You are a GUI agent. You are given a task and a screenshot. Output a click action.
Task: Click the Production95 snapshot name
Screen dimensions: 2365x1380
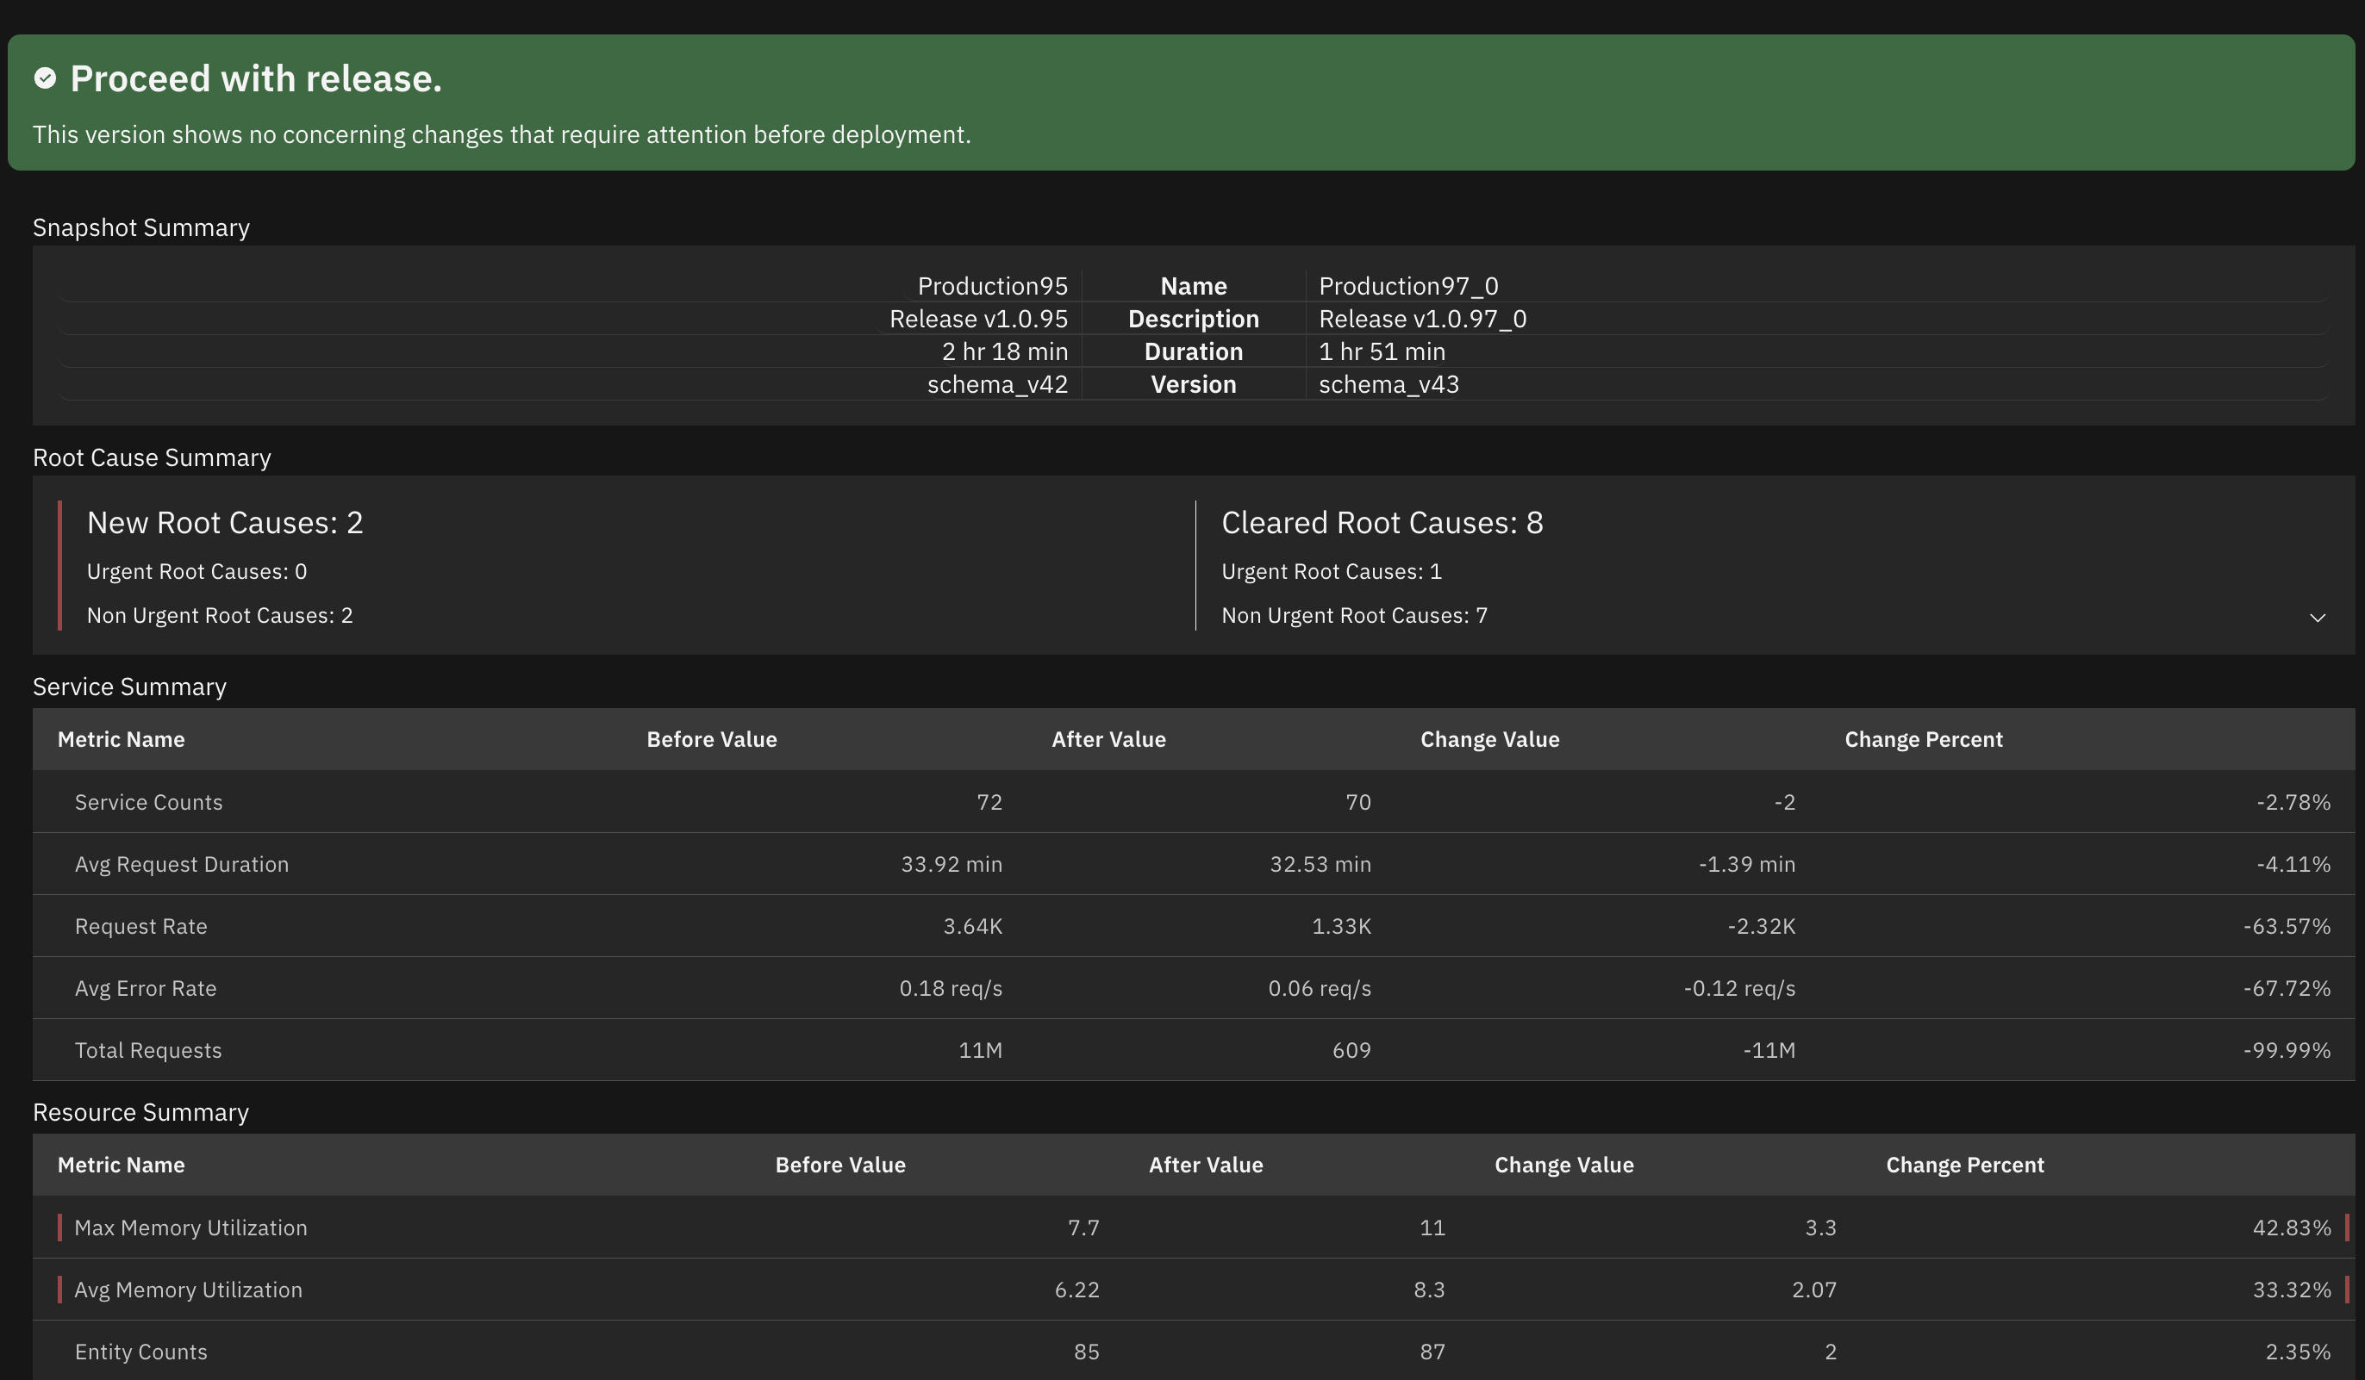992,285
